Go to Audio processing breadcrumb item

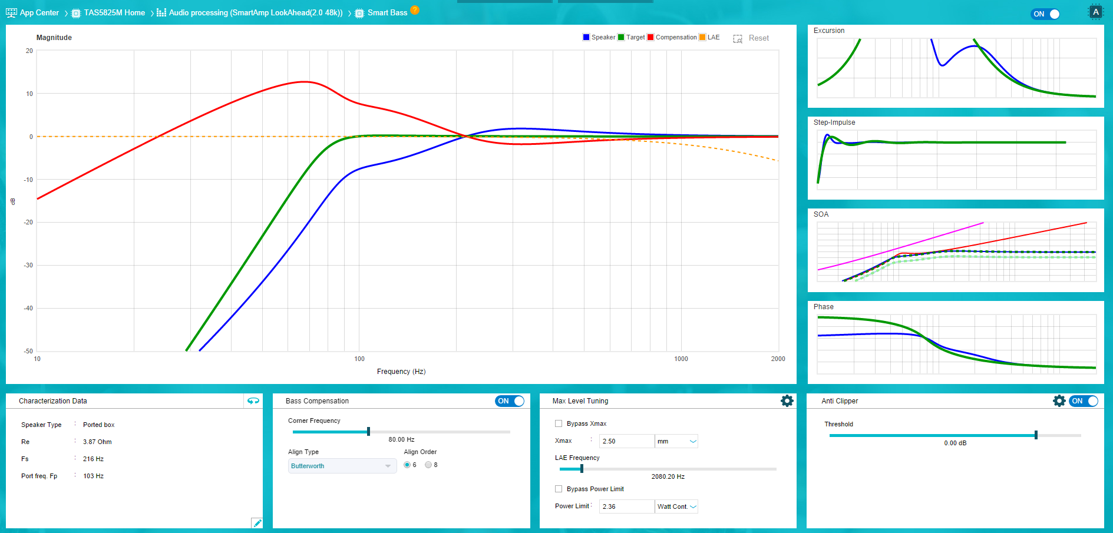pos(255,13)
